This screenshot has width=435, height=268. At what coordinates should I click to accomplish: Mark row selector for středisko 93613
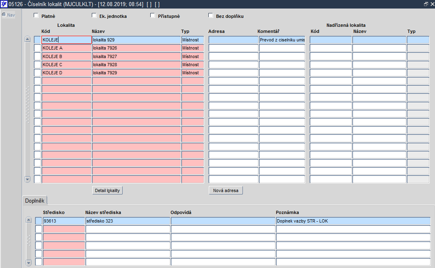(39, 221)
